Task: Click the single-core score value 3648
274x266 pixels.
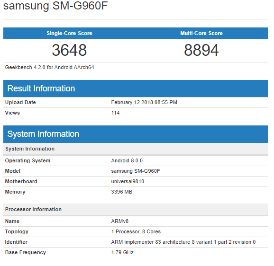Action: (x=69, y=50)
